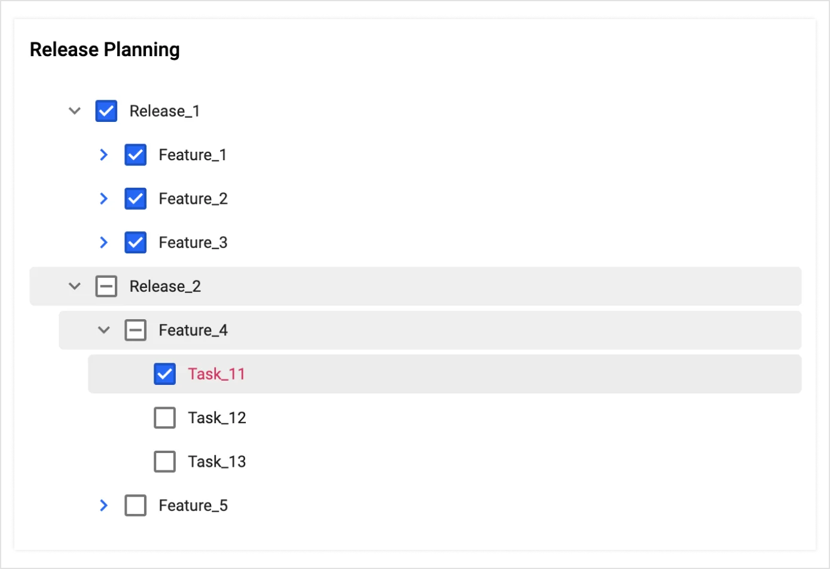The height and width of the screenshot is (569, 830).
Task: Check the Feature_5 checkbox
Action: tap(135, 505)
